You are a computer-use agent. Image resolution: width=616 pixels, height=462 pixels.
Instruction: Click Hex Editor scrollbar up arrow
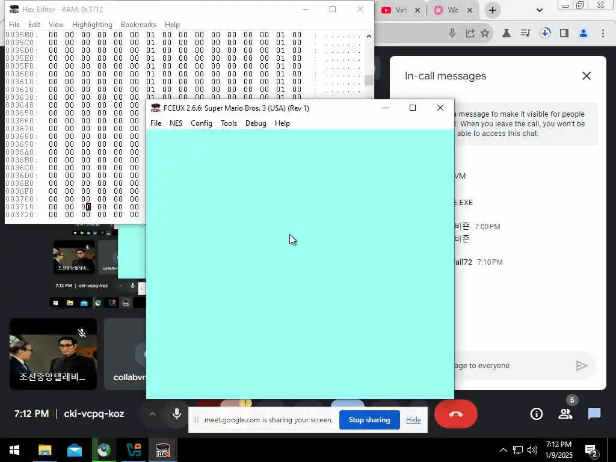(369, 35)
